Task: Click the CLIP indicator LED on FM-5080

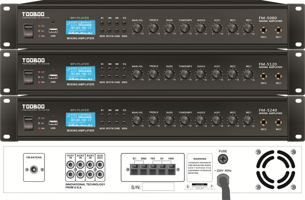Action: (39, 26)
